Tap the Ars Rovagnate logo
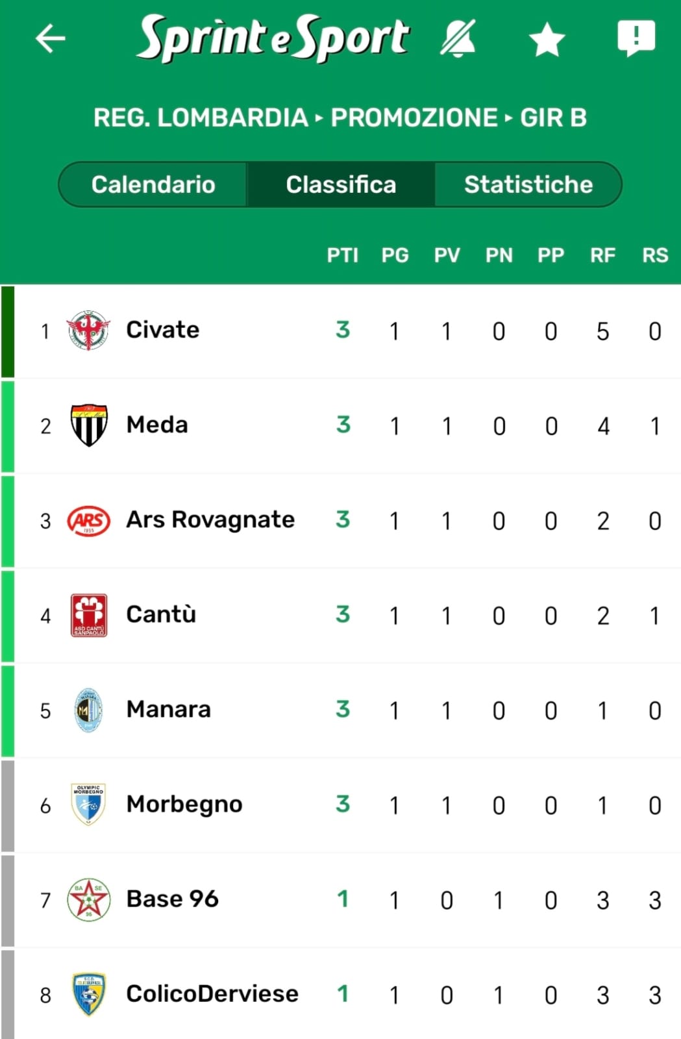This screenshot has height=1039, width=681. pyautogui.click(x=89, y=520)
